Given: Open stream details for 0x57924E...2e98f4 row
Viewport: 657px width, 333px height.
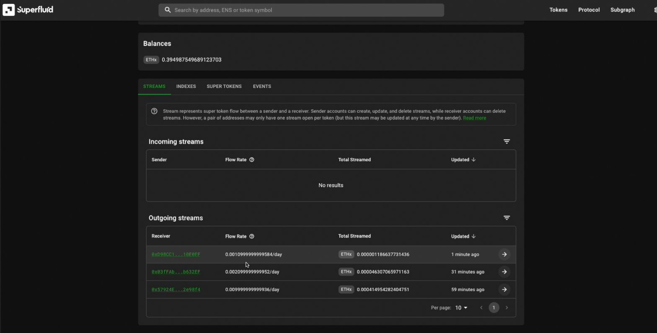Looking at the screenshot, I should [x=504, y=289].
